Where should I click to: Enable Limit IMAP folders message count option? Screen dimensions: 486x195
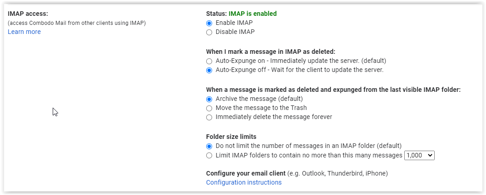click(209, 155)
